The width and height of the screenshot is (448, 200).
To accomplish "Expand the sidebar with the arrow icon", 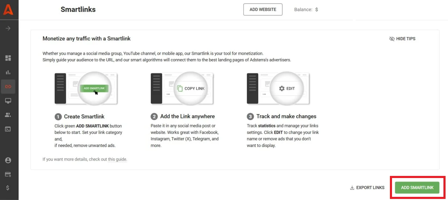I will [8, 28].
